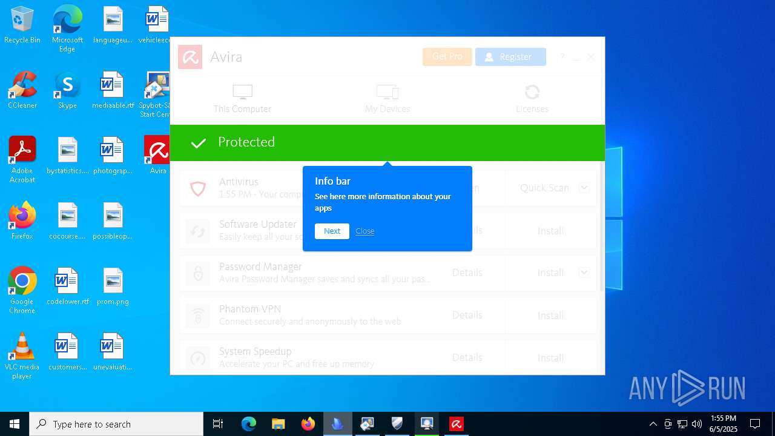
Task: Open the Windows Start menu
Action: 15,424
